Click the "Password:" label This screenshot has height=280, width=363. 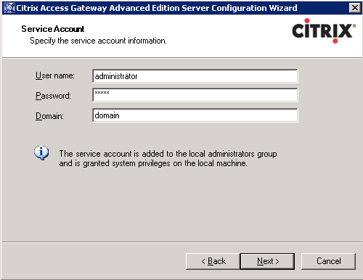53,96
